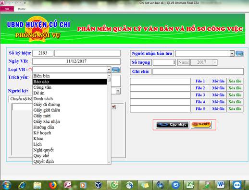Click the dropdown list scroll-down arrow
The image size is (249, 190).
tap(109, 162)
